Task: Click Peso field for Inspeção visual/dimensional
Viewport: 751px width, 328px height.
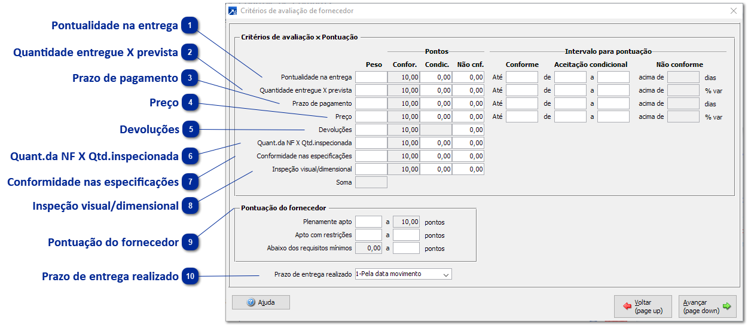Action: point(371,169)
